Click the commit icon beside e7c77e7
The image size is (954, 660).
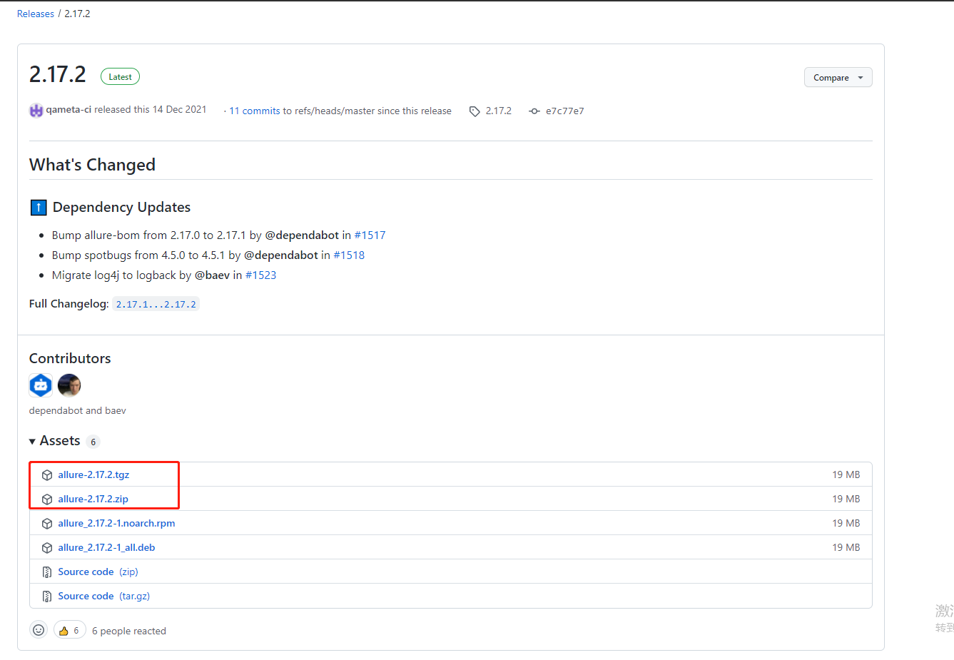coord(534,111)
